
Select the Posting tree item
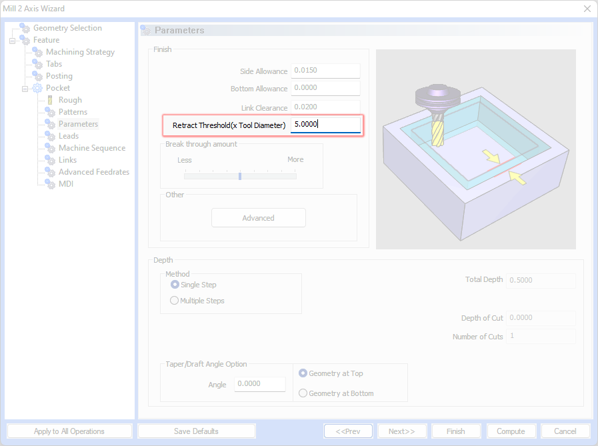[x=59, y=76]
